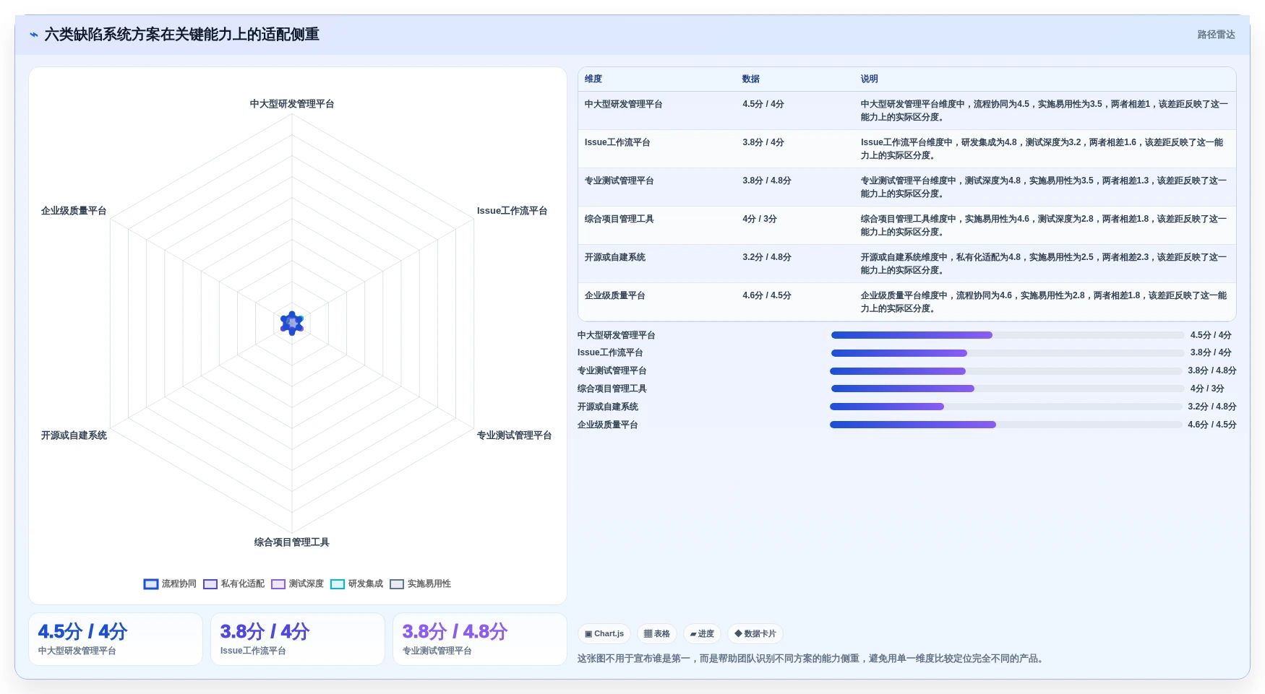Click the 专业测试管理平台 progress bar
Screen dimensions: 1265x694
[1006, 371]
